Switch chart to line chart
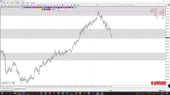 [54, 5]
